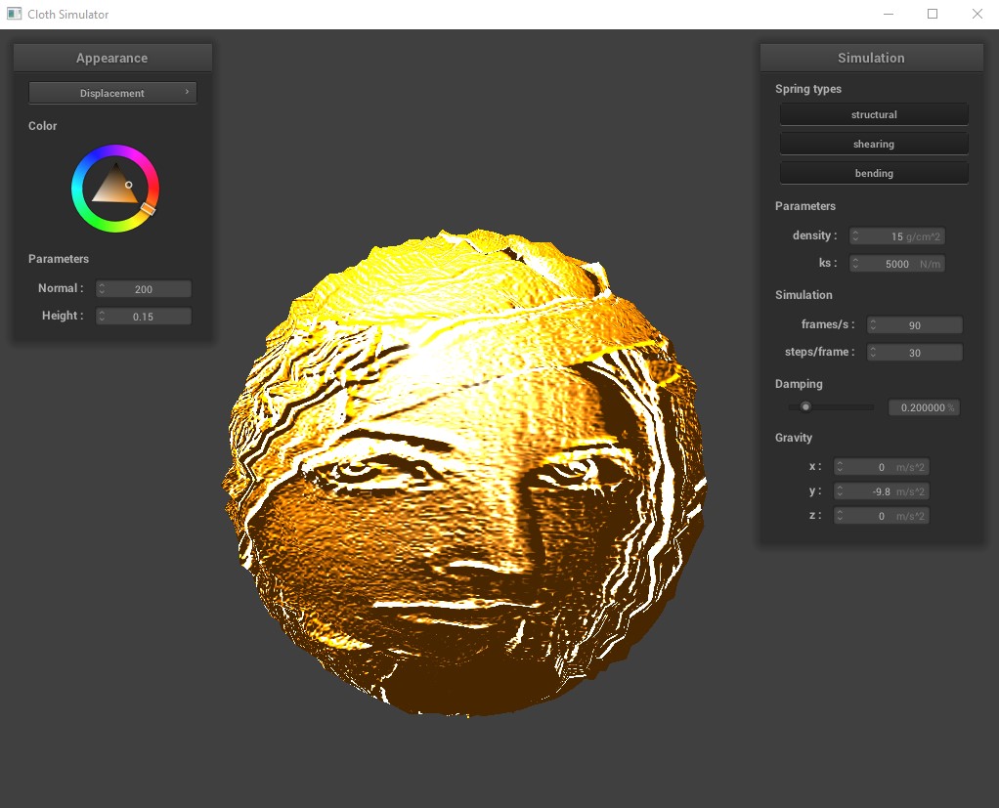Click the chevron arrow on the Displacement button
The image size is (999, 808).
point(187,92)
